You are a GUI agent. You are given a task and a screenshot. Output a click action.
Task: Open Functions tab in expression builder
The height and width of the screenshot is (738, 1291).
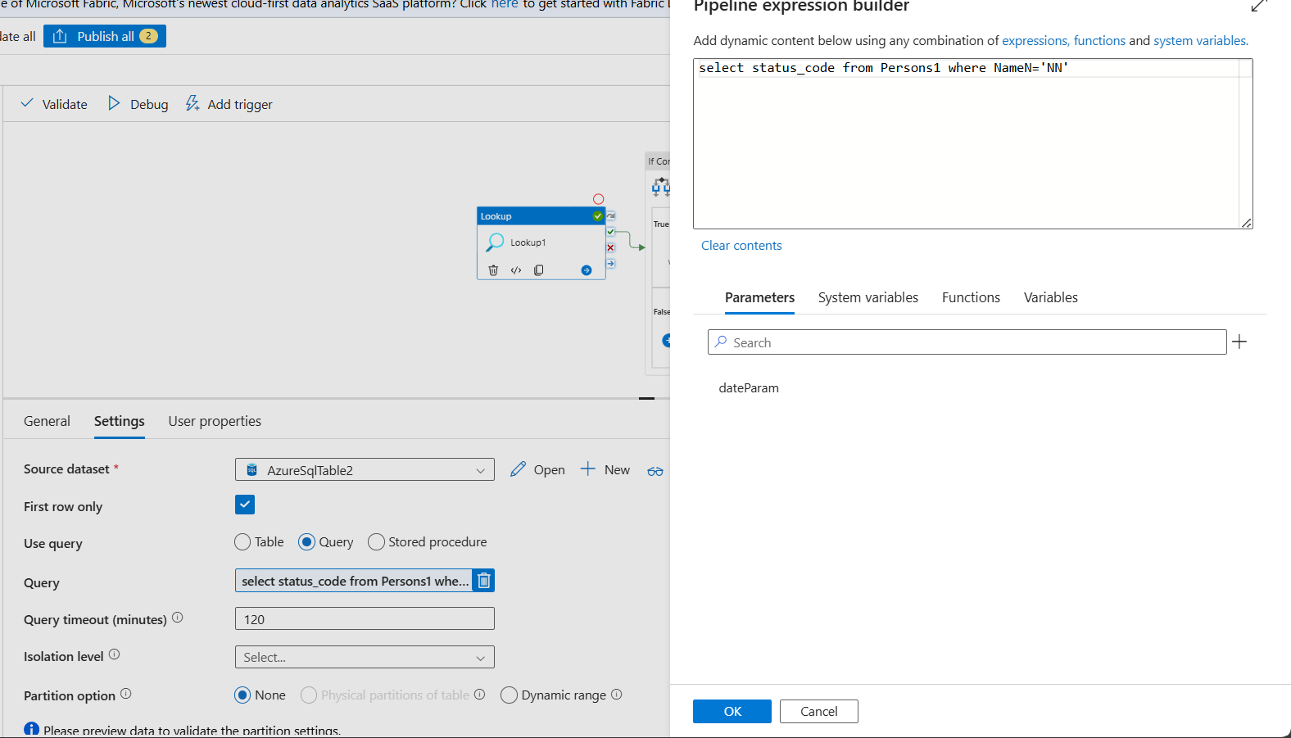pyautogui.click(x=971, y=297)
